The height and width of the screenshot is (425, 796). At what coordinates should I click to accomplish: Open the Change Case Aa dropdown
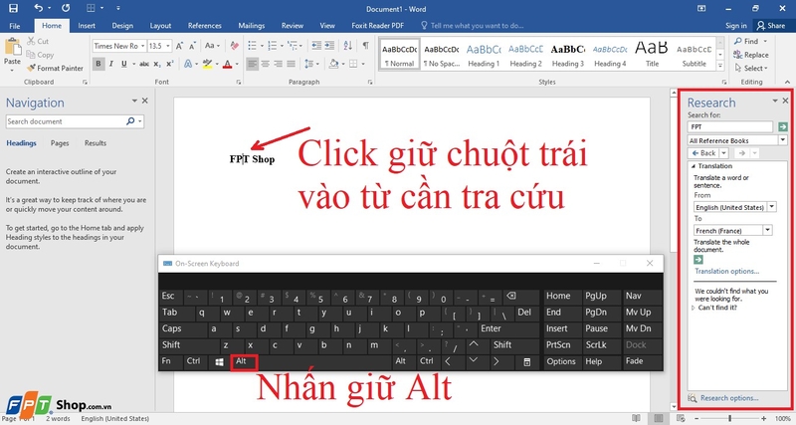pos(212,46)
